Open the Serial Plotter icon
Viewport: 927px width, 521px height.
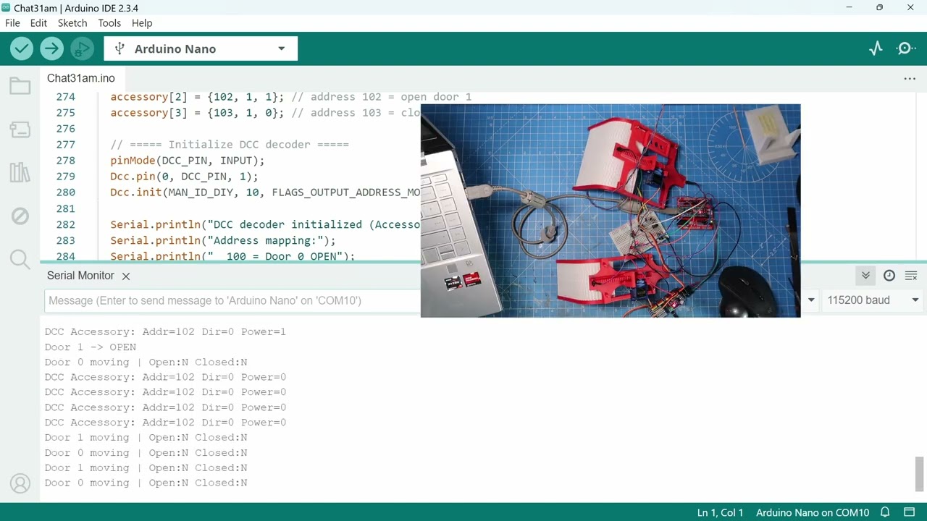click(876, 48)
